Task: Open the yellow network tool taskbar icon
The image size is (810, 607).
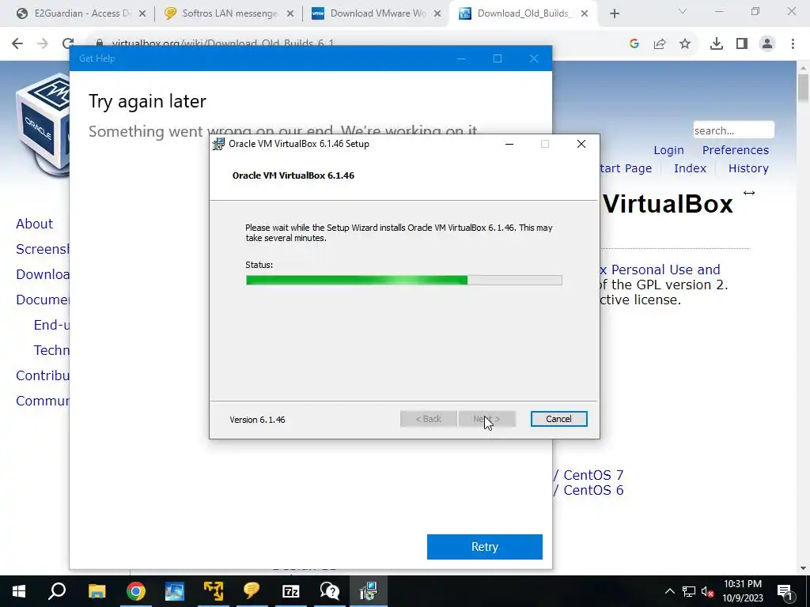Action: pyautogui.click(x=214, y=591)
